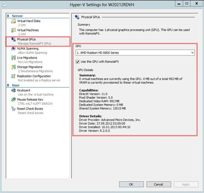204x193 pixels.
Task: Click the NUMA Spanning icon
Action: 13,49
